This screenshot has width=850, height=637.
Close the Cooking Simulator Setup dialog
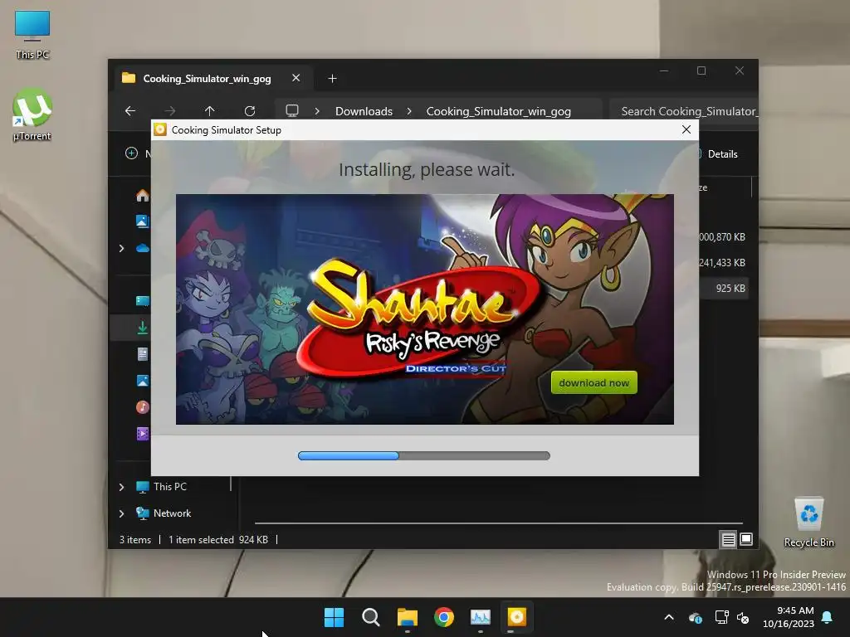click(x=686, y=130)
